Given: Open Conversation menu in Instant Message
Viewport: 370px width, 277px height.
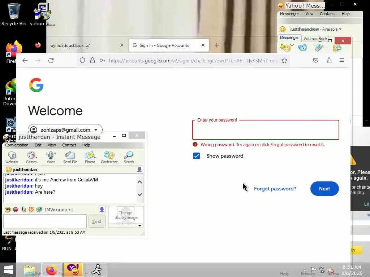Looking at the screenshot, I should pos(17,145).
